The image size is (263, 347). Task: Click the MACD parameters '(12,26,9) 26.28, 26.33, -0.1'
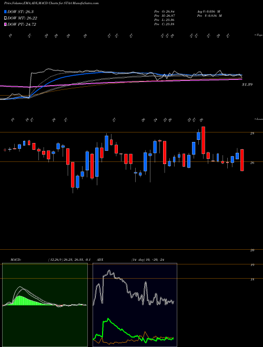[x=69, y=260]
